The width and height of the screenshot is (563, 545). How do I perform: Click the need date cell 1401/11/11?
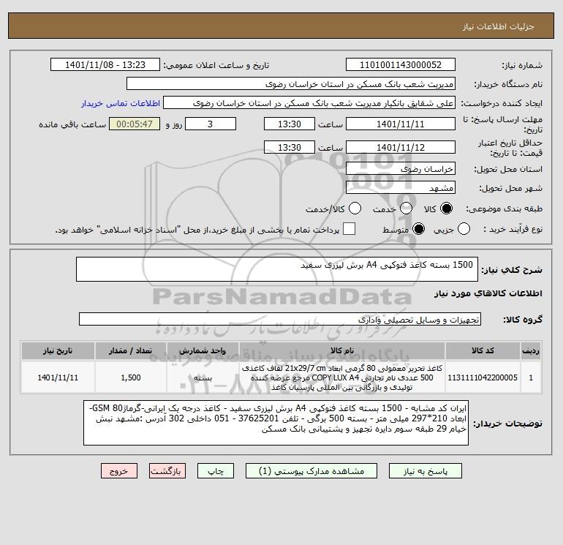coord(58,377)
